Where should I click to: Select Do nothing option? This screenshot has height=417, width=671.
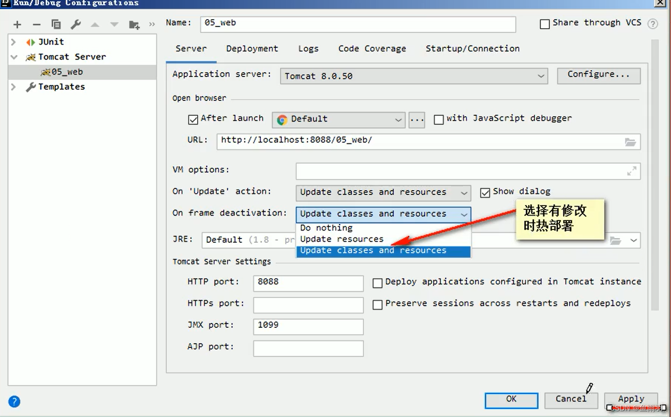[383, 228]
